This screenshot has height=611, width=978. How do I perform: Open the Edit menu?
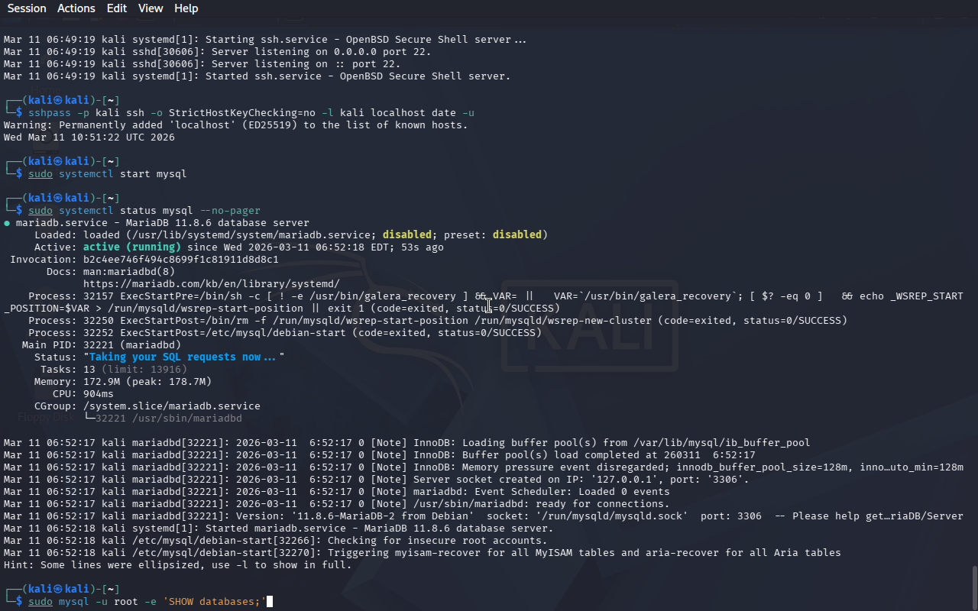(x=117, y=8)
